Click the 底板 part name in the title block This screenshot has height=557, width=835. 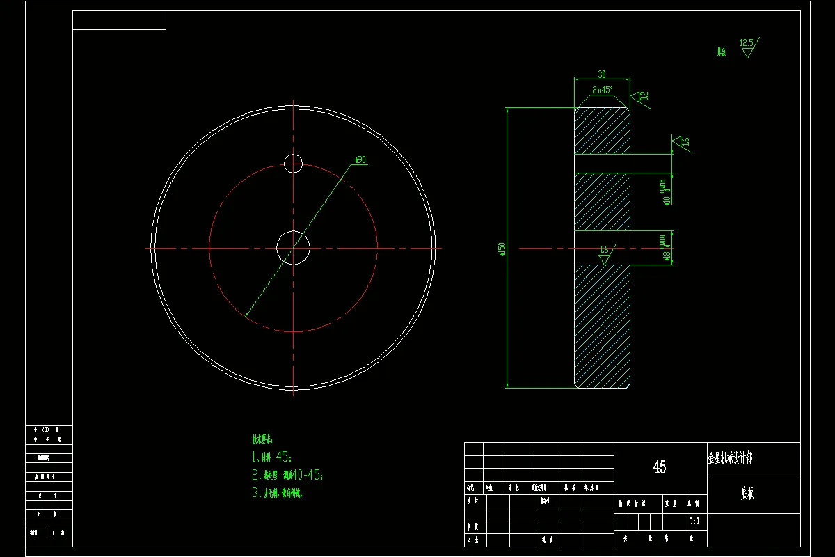coord(748,494)
